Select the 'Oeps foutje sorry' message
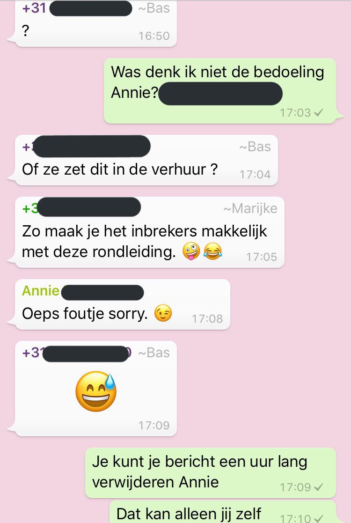This screenshot has height=523, width=351. (x=123, y=304)
